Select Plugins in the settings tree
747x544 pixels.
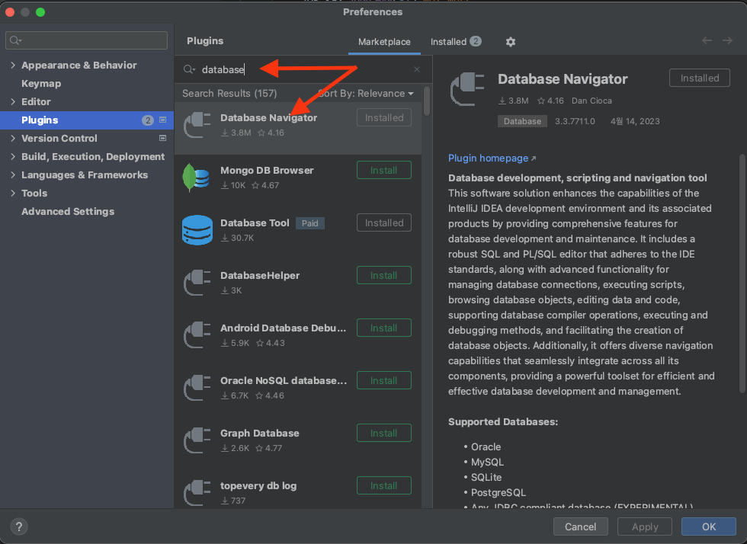pos(87,120)
